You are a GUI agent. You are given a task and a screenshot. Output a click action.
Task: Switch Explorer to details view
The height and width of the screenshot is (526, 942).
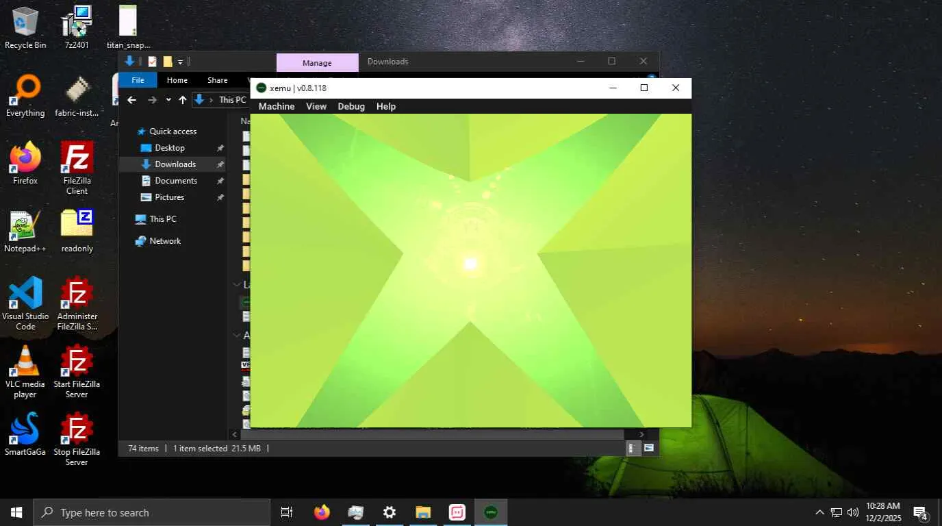tap(634, 448)
